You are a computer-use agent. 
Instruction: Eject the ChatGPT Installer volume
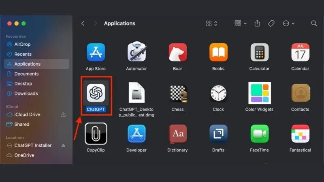tap(63, 146)
